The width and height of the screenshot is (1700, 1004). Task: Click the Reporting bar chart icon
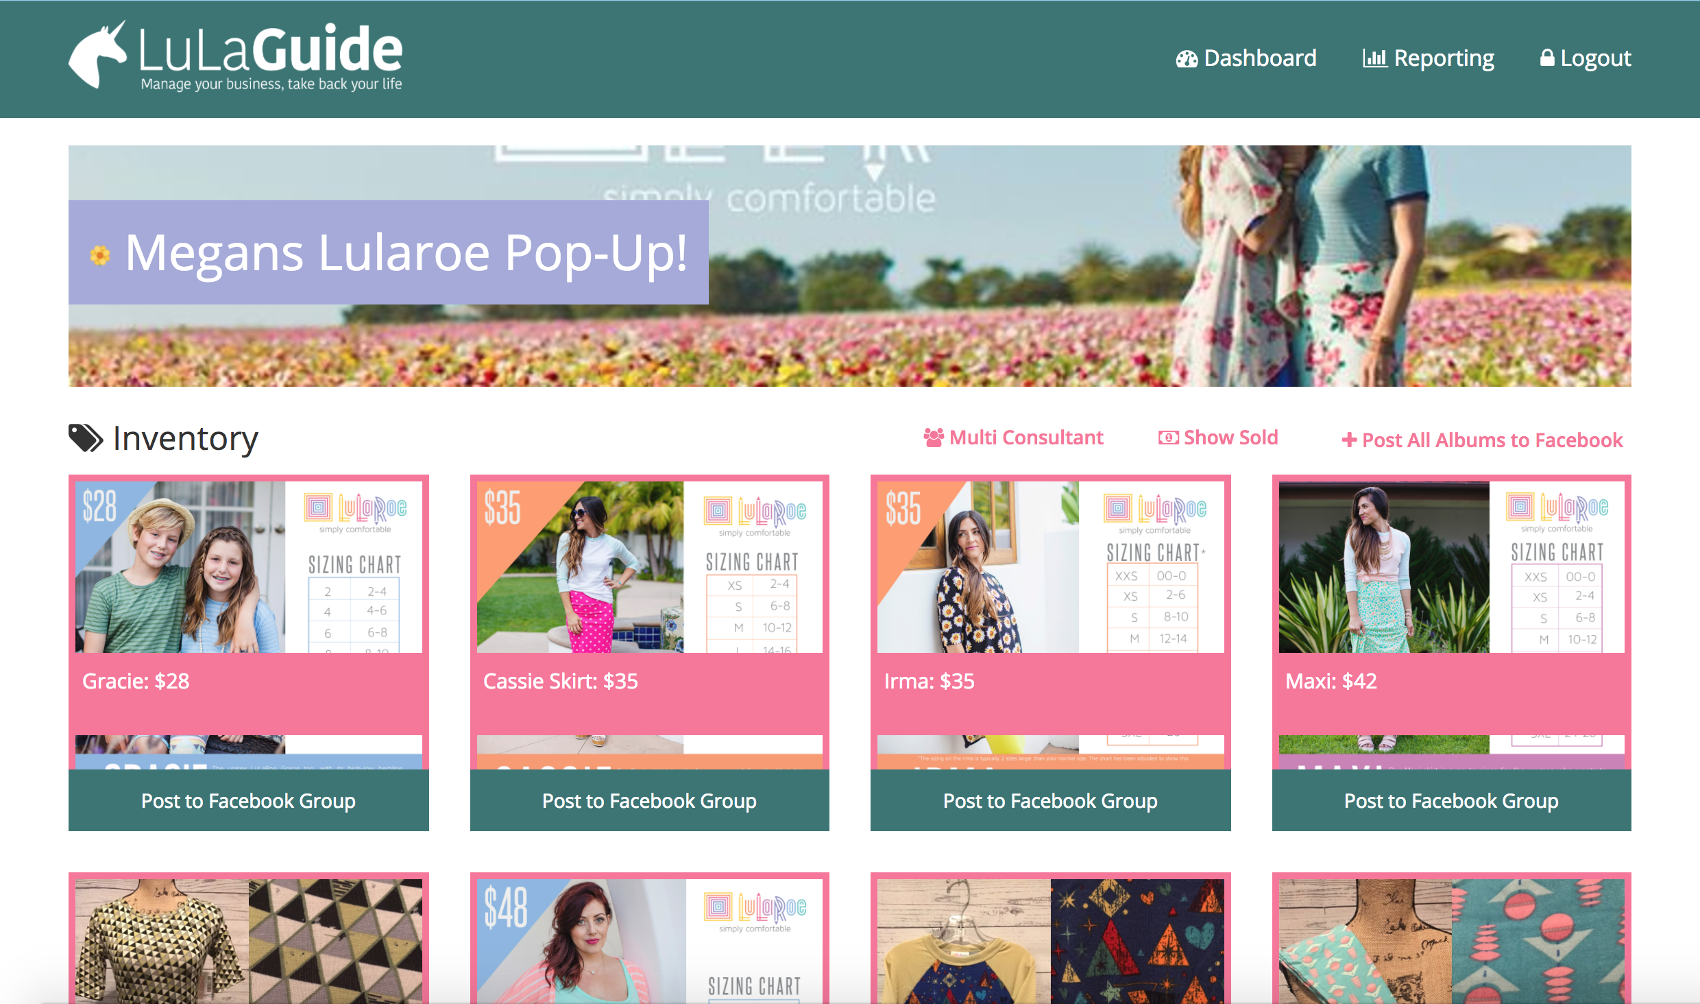[1375, 58]
